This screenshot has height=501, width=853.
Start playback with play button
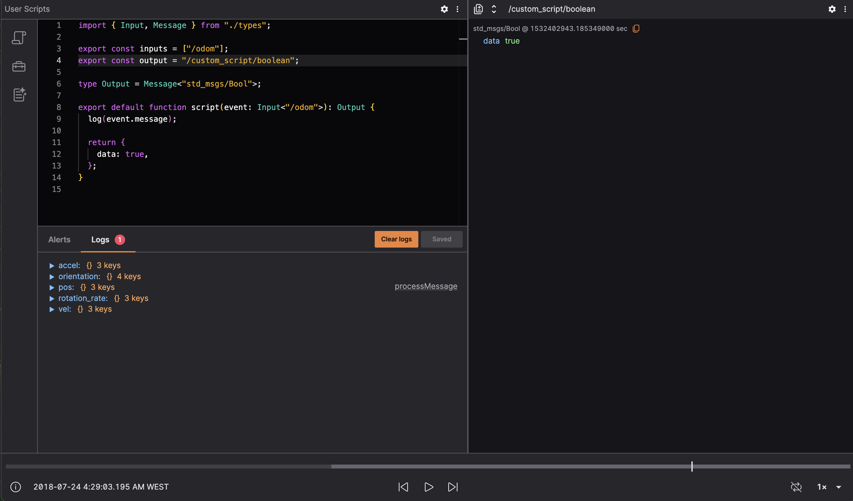(x=428, y=487)
